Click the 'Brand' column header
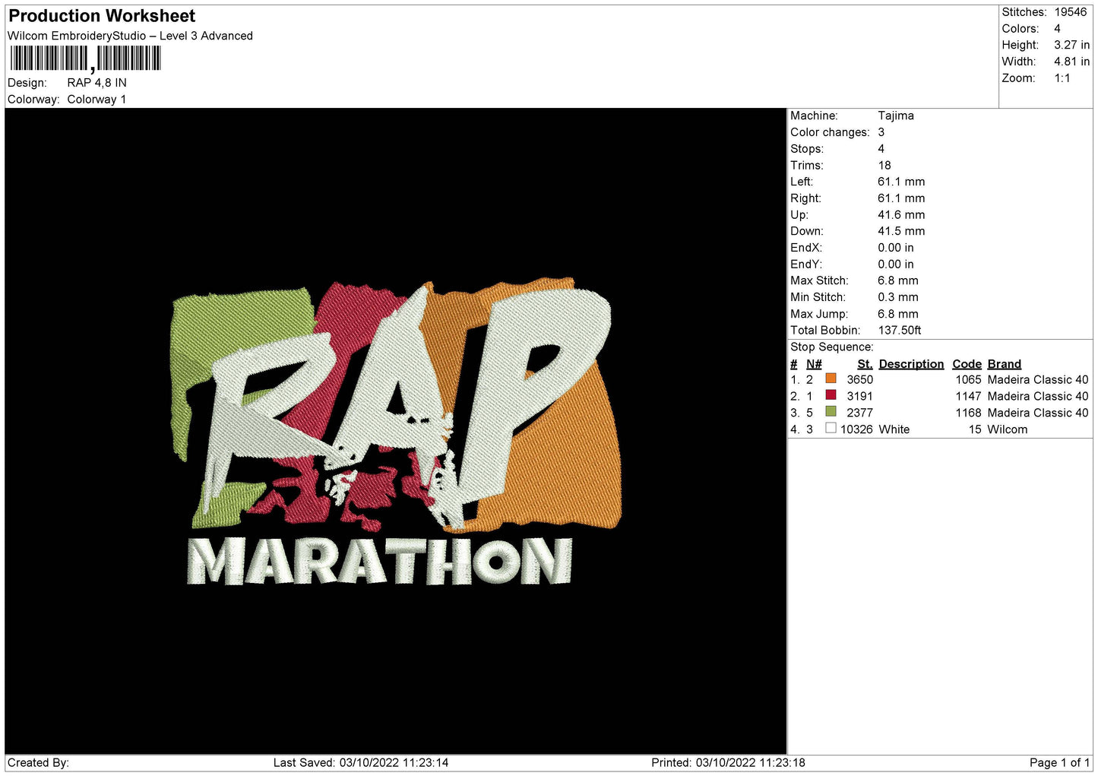This screenshot has width=1098, height=776. [x=1005, y=364]
